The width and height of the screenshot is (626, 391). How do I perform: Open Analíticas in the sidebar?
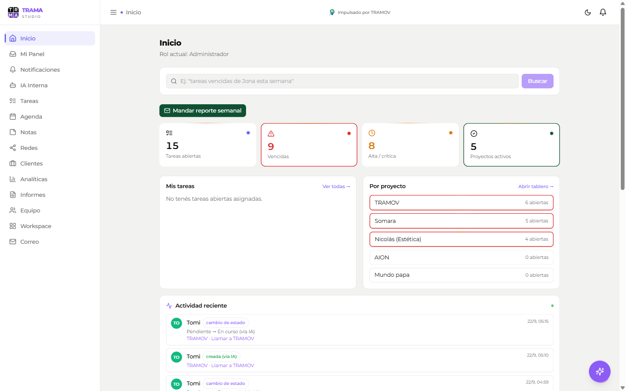click(x=50, y=179)
